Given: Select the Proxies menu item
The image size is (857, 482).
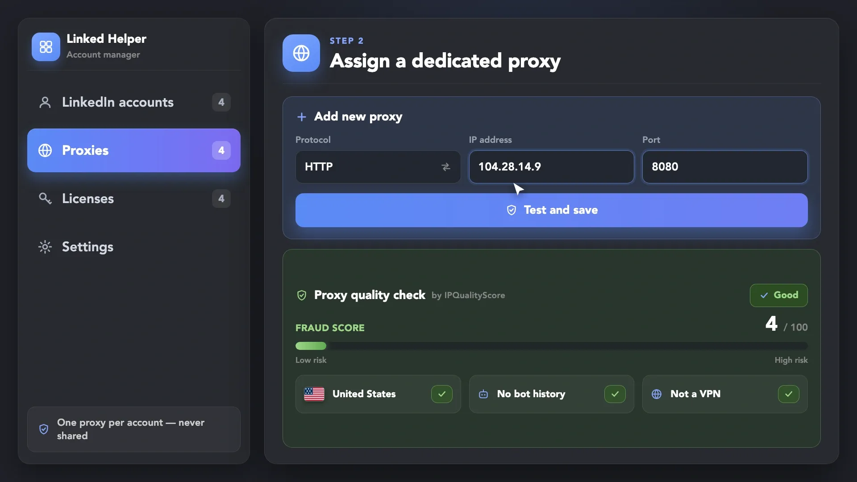Looking at the screenshot, I should click(x=134, y=150).
